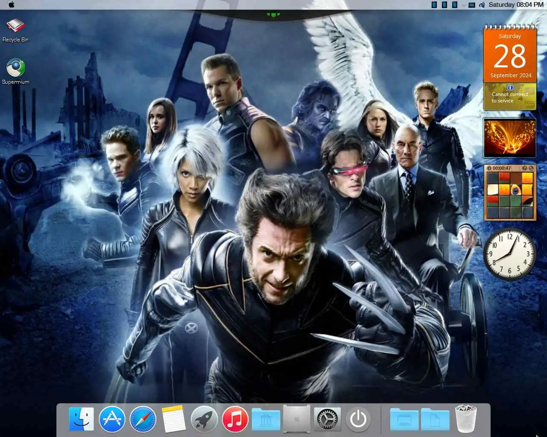The width and height of the screenshot is (547, 437).
Task: Click the puzzle shuffle round button
Action: 531,169
